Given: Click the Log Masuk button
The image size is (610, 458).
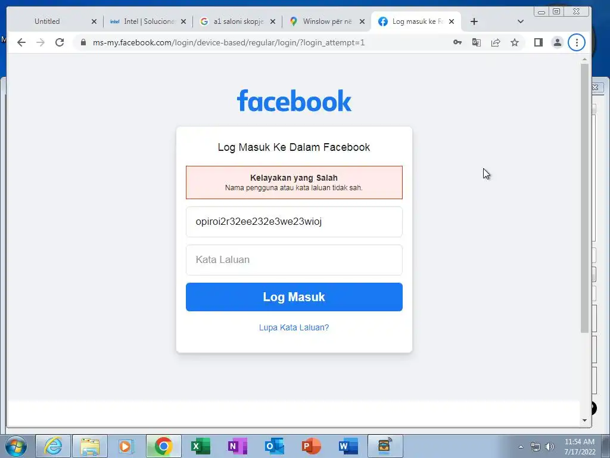Looking at the screenshot, I should click(x=294, y=297).
